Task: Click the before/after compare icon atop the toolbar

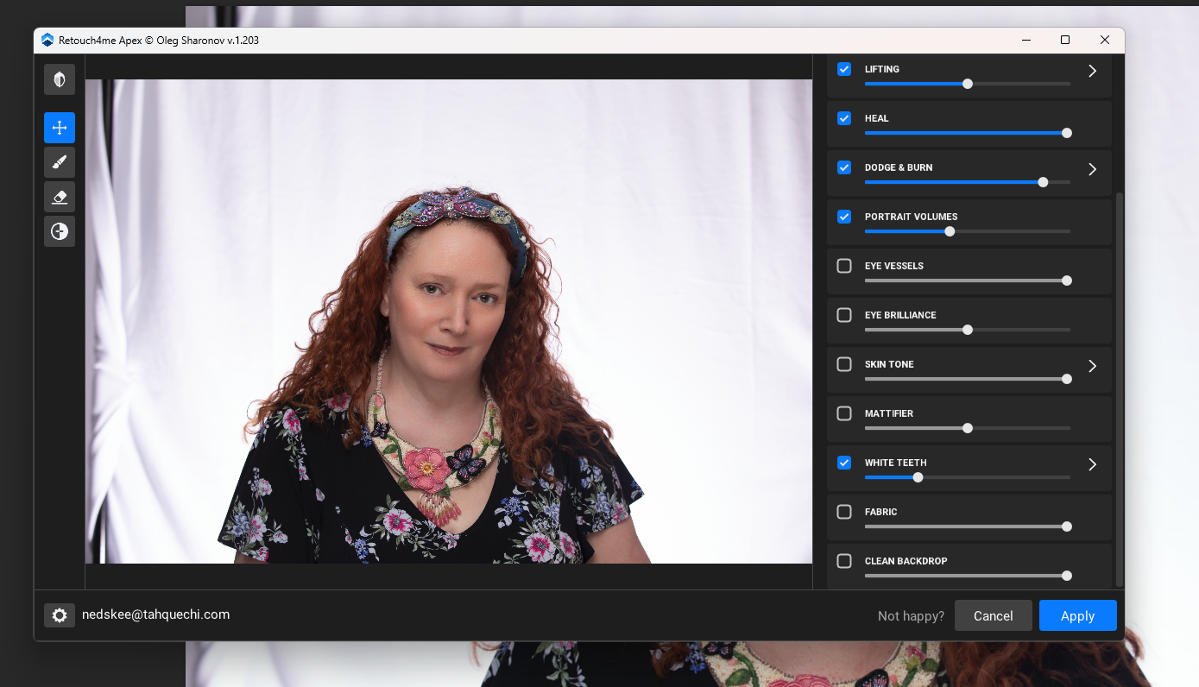Action: pos(60,79)
